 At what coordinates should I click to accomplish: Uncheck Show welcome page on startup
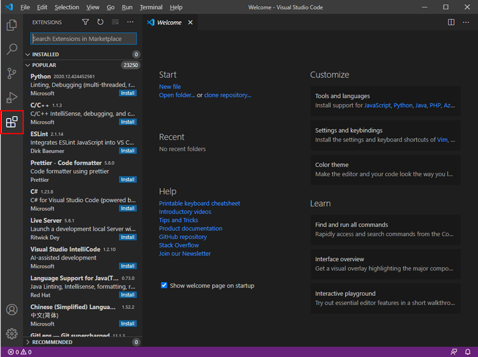164,285
